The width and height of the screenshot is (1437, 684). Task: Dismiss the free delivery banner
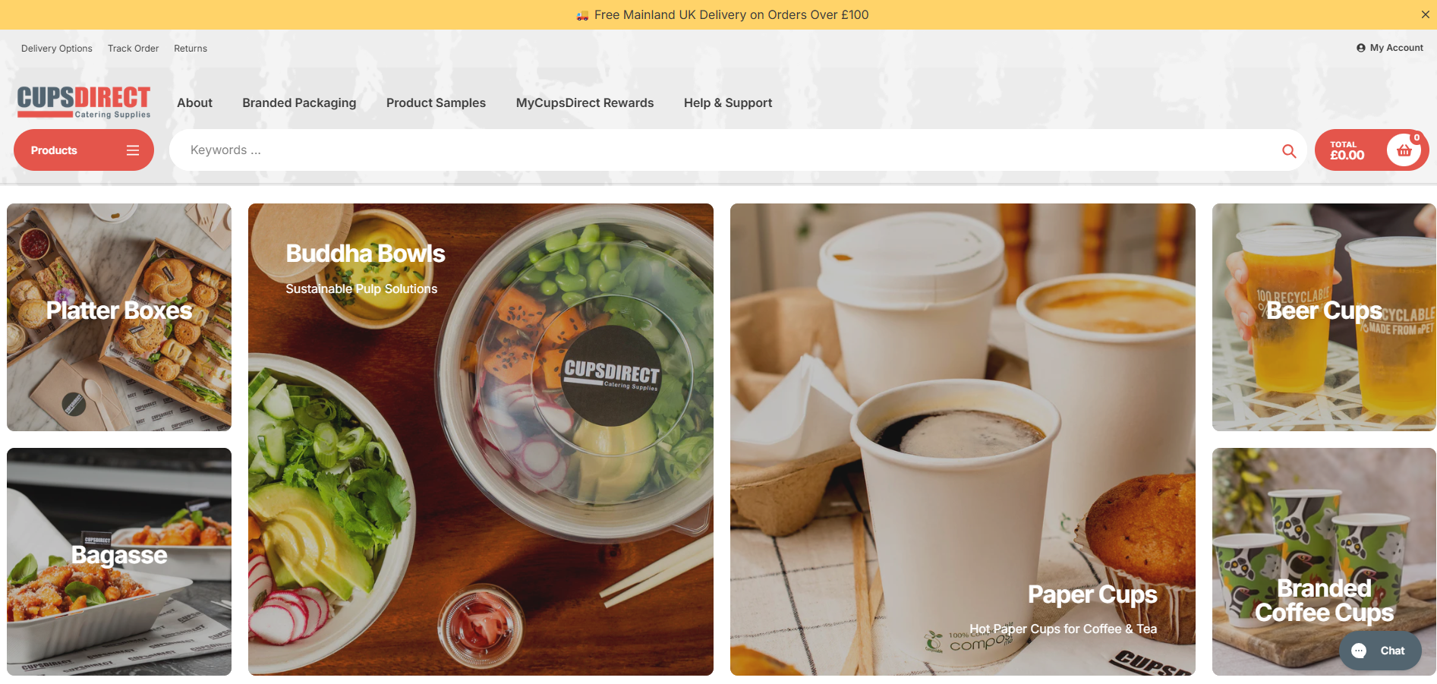pos(1425,14)
